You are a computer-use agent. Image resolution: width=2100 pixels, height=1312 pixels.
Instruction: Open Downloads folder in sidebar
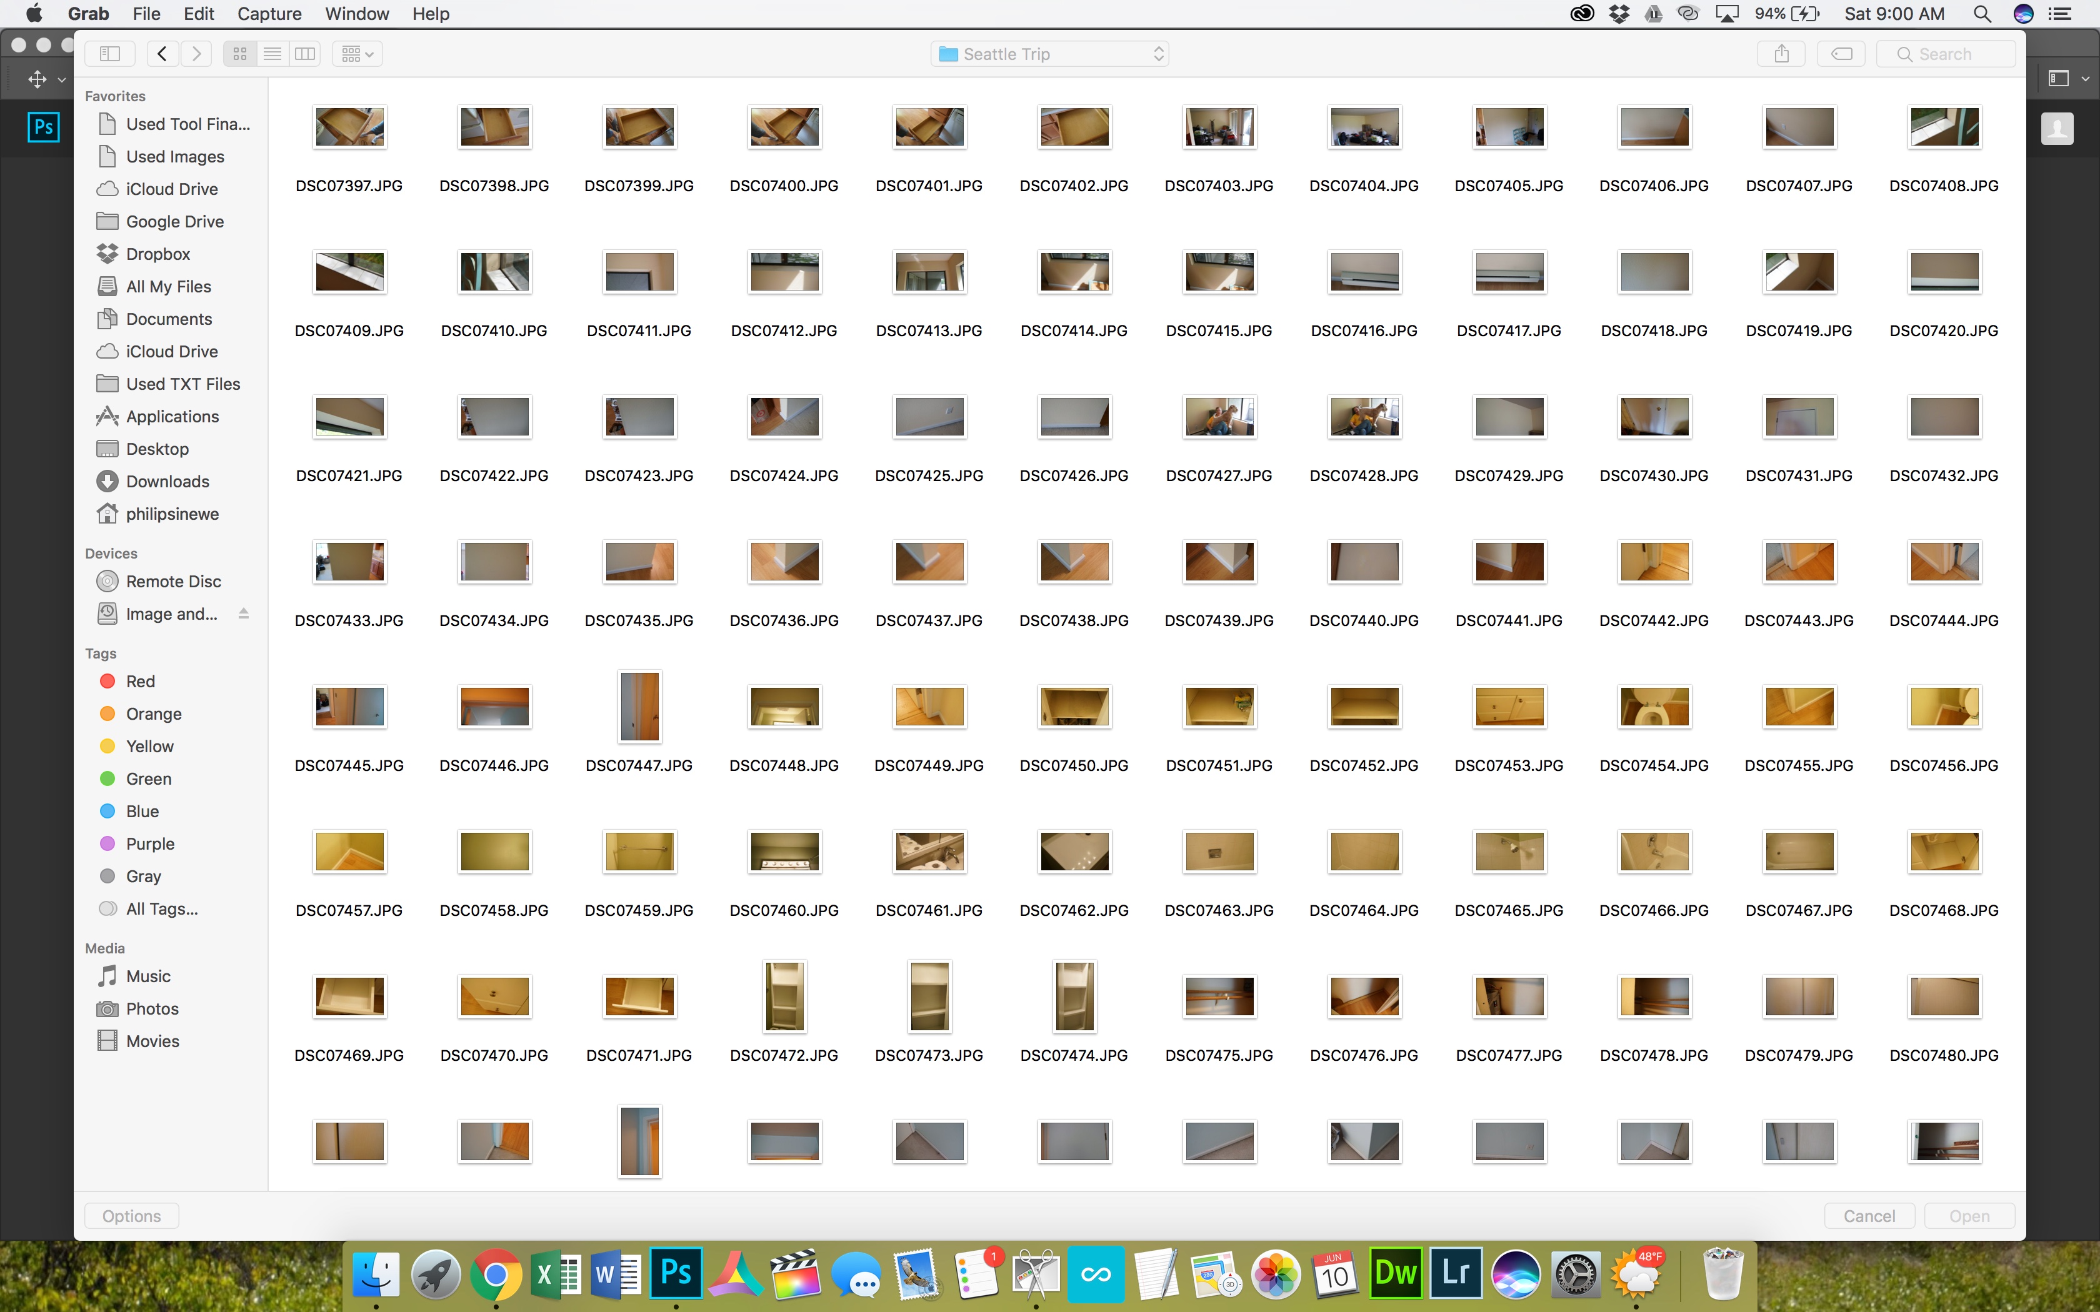click(167, 480)
